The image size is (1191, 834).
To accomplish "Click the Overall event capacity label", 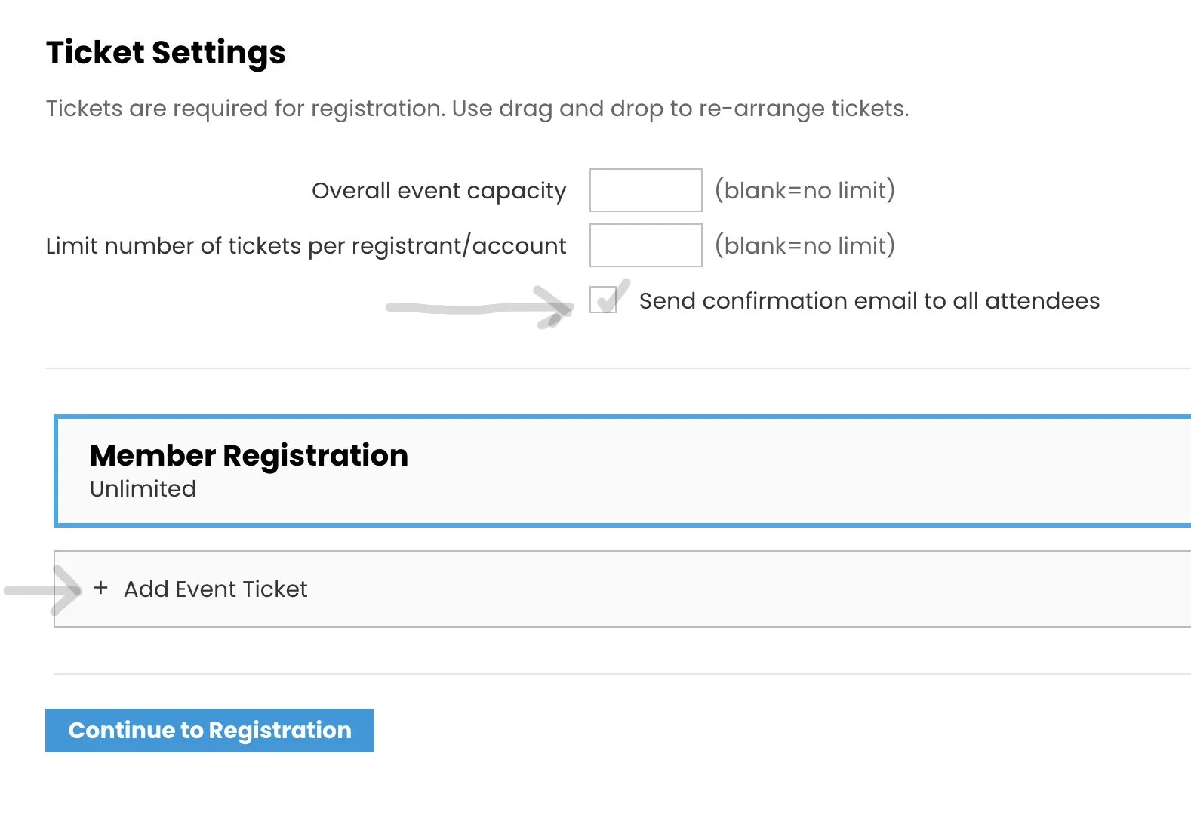I will pyautogui.click(x=439, y=191).
